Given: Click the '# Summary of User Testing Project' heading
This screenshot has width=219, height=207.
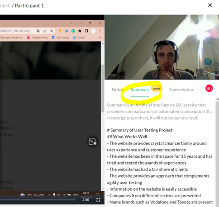Looking at the screenshot, I should tap(140, 130).
